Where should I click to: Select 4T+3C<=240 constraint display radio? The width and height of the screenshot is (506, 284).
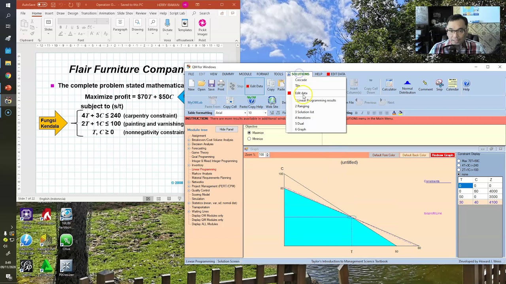click(459, 165)
